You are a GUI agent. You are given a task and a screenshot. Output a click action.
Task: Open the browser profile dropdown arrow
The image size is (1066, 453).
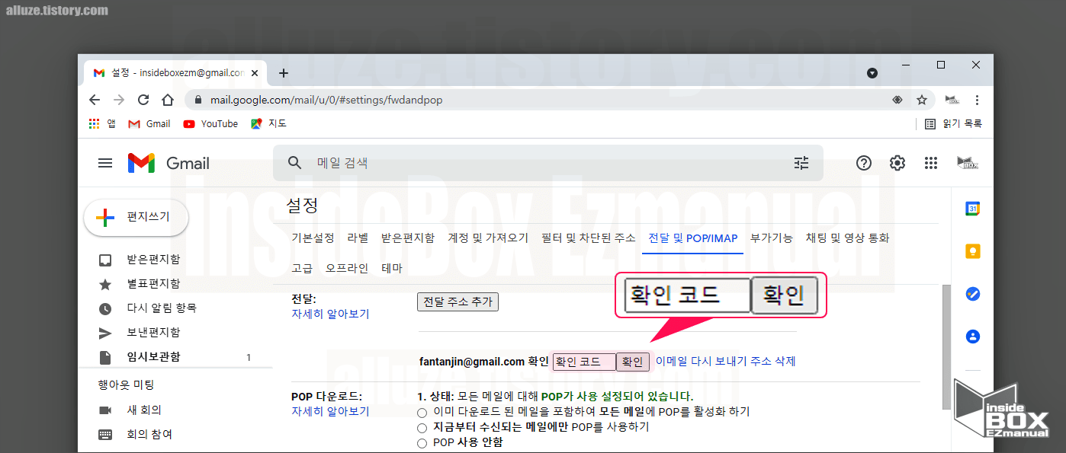click(x=872, y=73)
